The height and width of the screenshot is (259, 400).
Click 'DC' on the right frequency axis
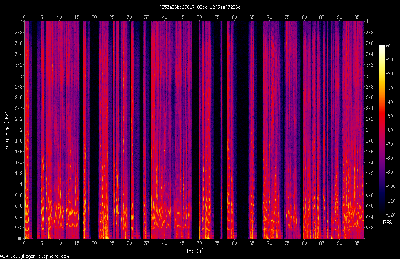tap(368, 239)
